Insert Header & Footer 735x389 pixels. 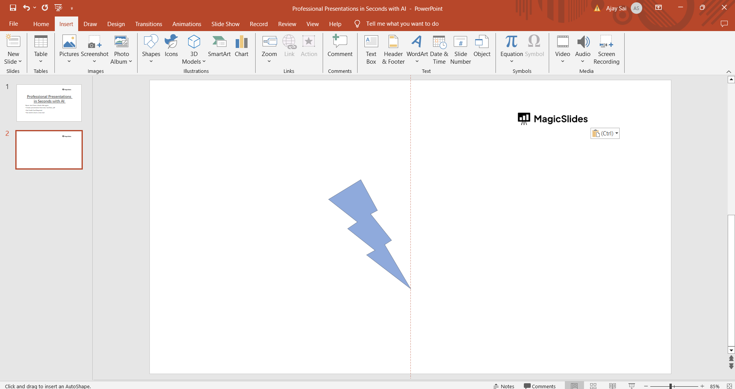pyautogui.click(x=393, y=50)
